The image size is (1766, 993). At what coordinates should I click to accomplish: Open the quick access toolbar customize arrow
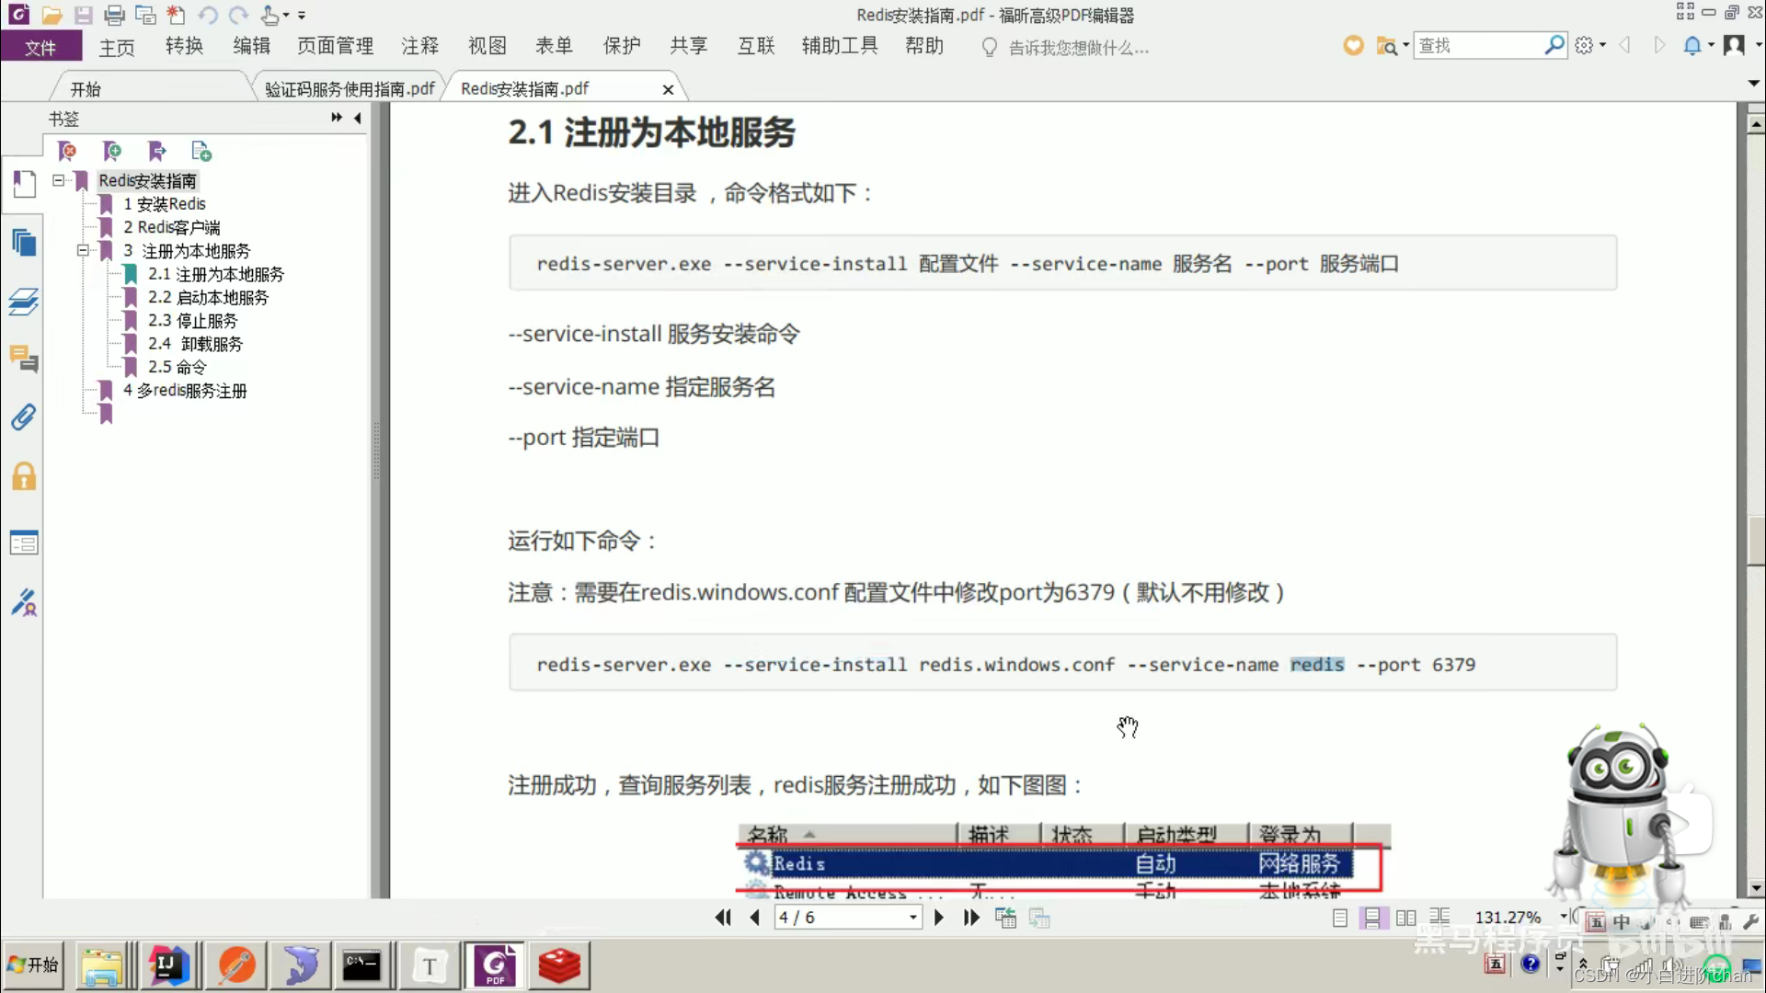click(x=302, y=16)
